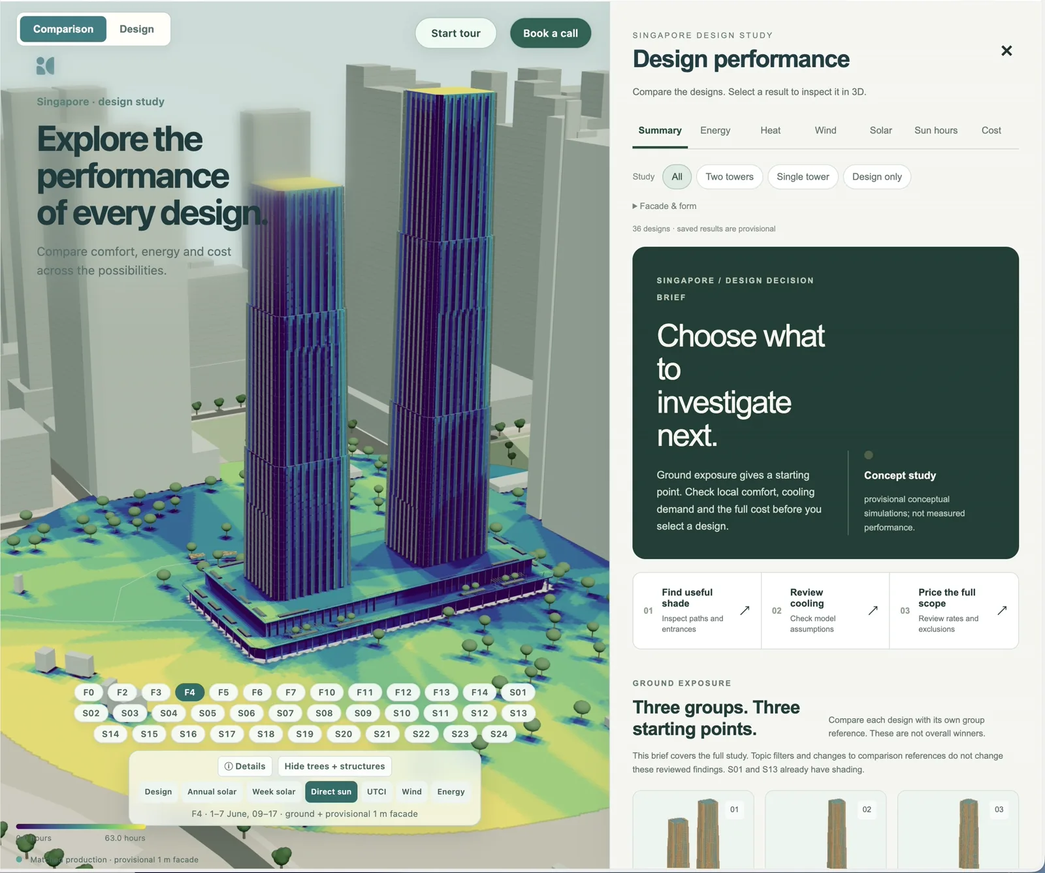Show the Week solar layer
The image size is (1045, 873).
[x=274, y=791]
